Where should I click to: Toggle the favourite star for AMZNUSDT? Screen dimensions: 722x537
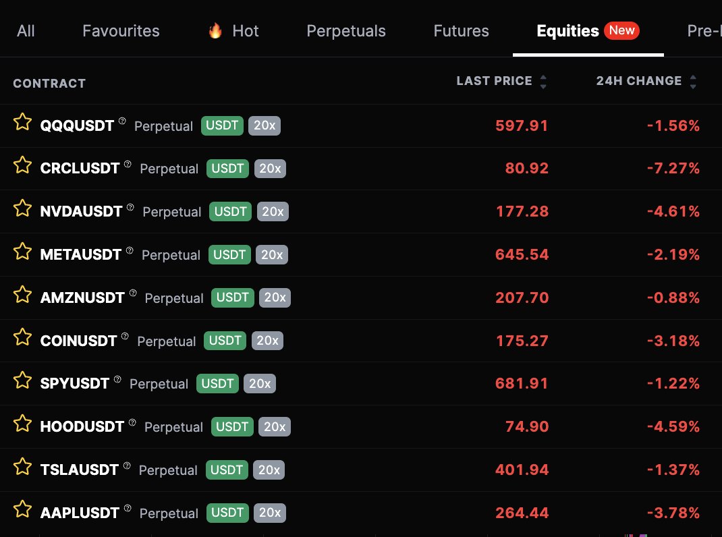22,297
